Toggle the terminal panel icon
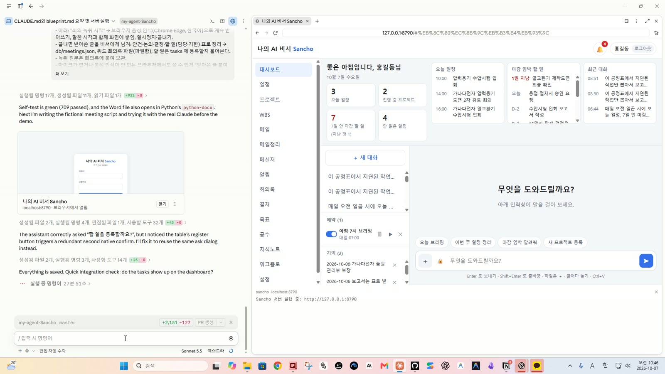 click(212, 21)
